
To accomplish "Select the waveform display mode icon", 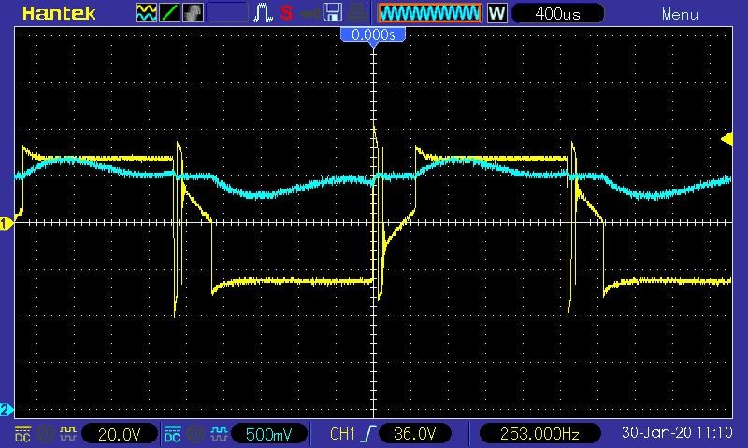I will click(146, 13).
